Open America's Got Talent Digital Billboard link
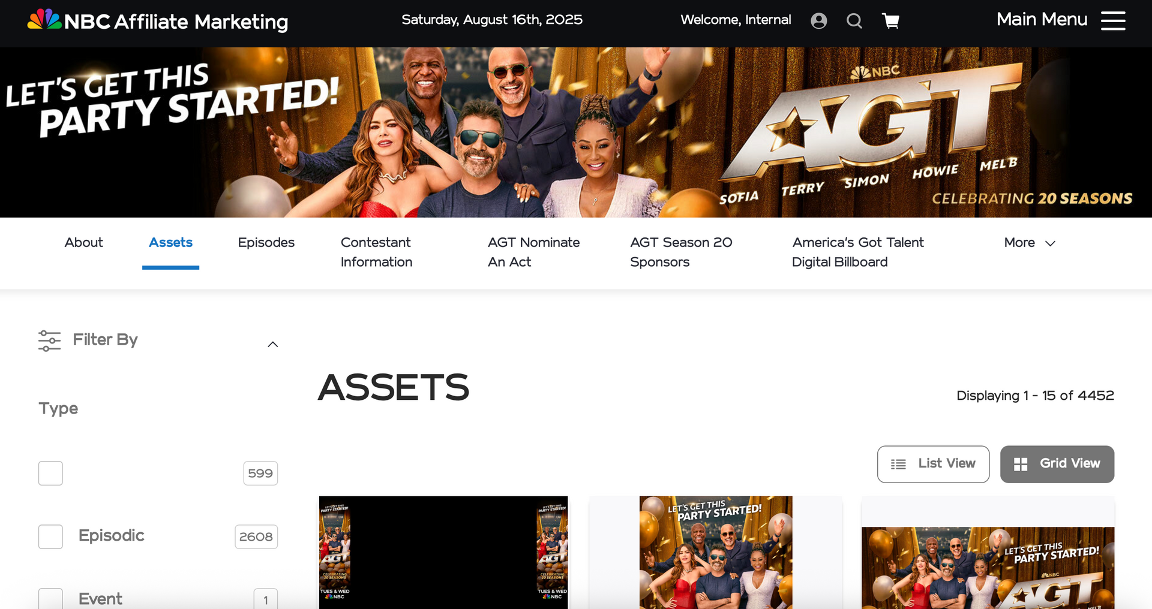Screen dimensions: 1152x609 point(858,252)
